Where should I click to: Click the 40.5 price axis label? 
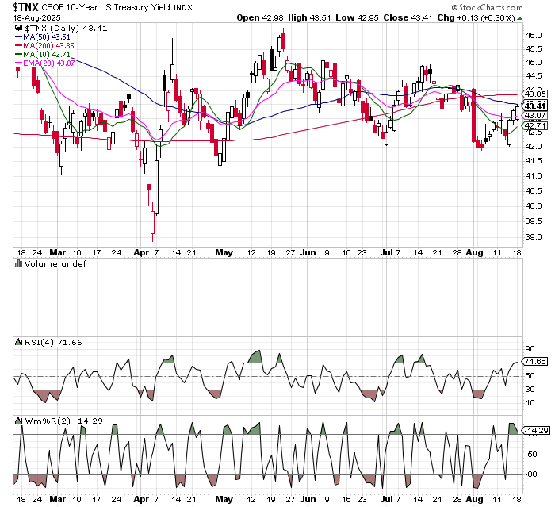pyautogui.click(x=534, y=191)
